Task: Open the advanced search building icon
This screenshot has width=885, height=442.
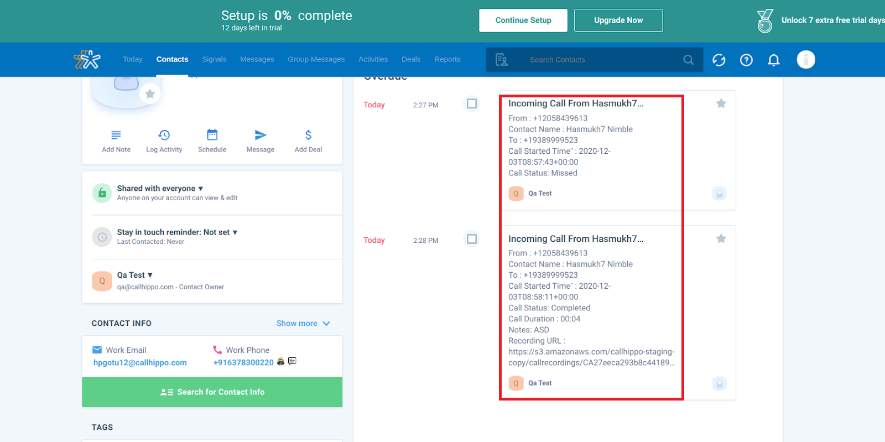Action: (502, 60)
